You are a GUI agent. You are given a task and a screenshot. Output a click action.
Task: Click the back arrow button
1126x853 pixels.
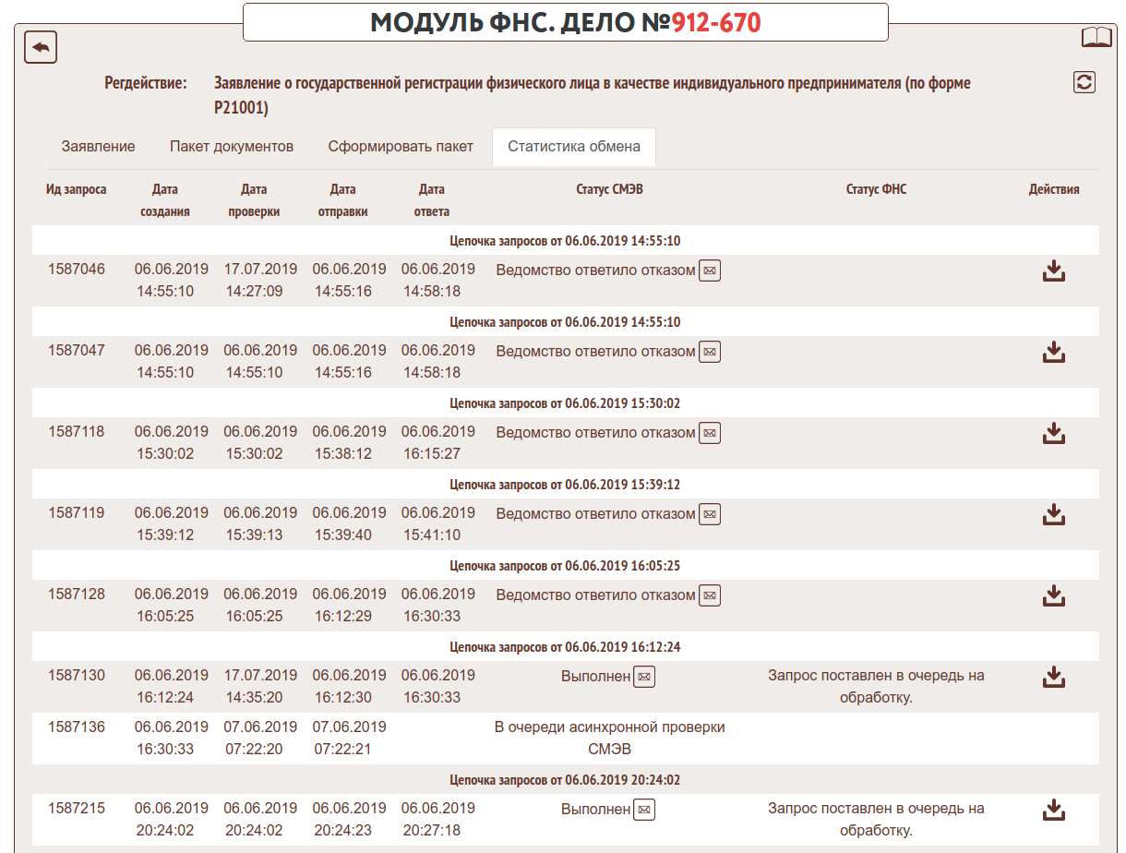tap(41, 47)
